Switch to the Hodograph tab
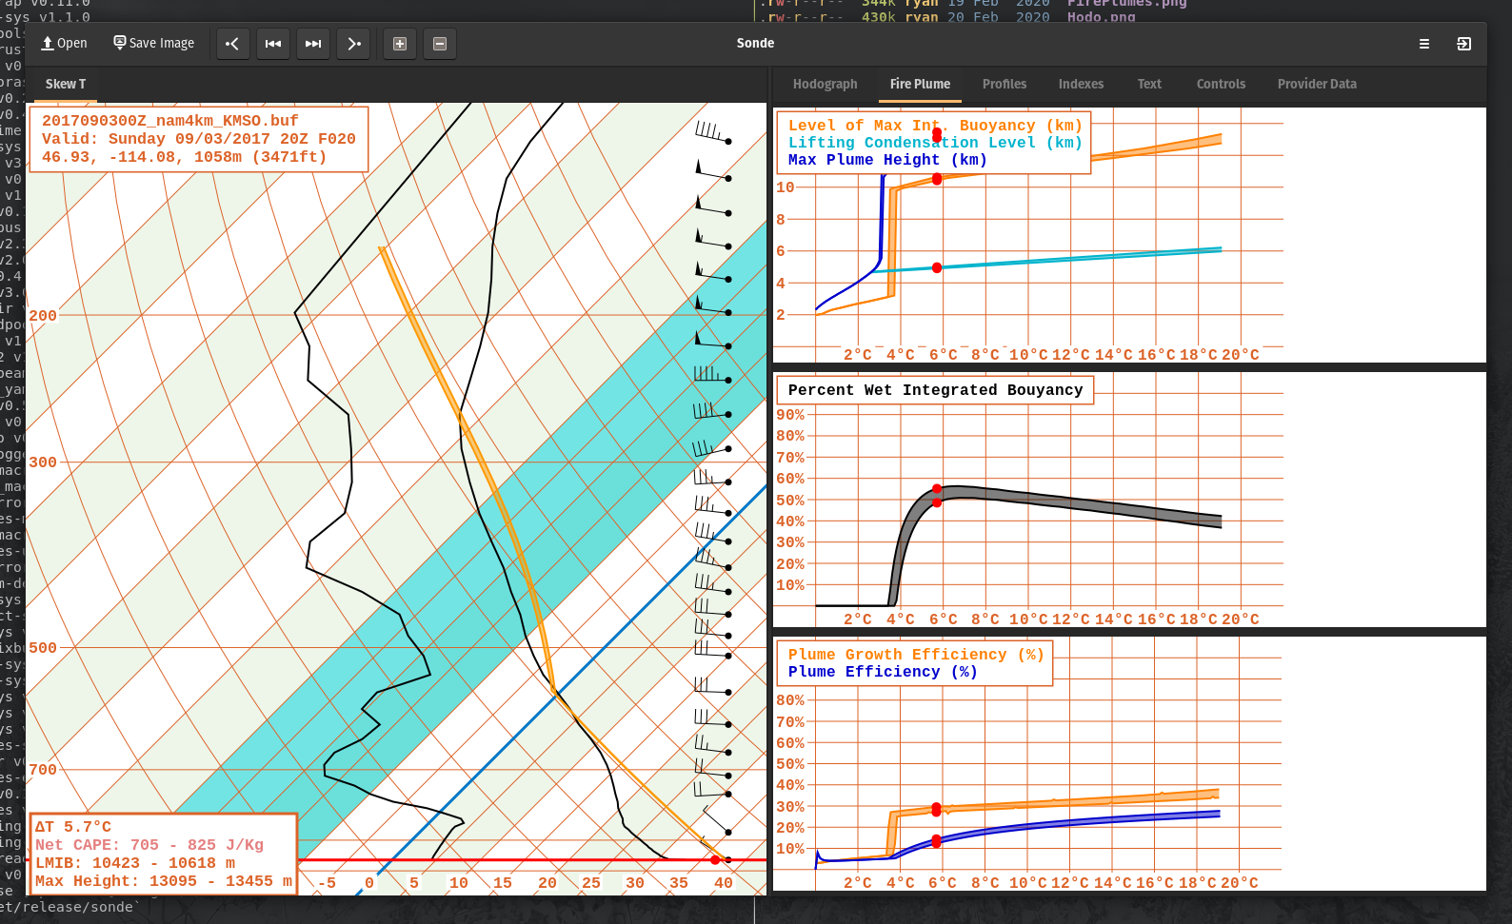The height and width of the screenshot is (924, 1512). click(826, 84)
